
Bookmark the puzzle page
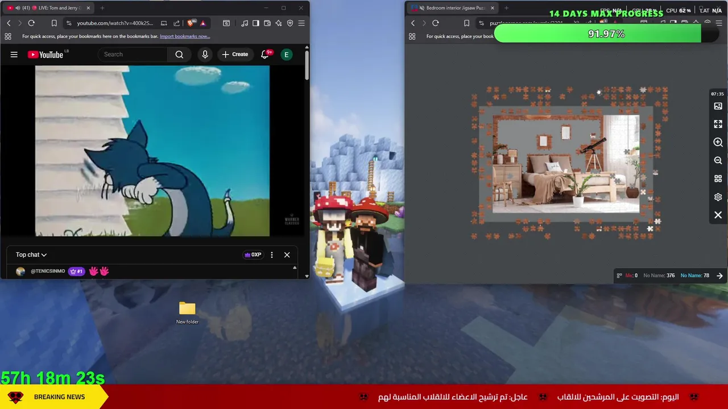466,23
